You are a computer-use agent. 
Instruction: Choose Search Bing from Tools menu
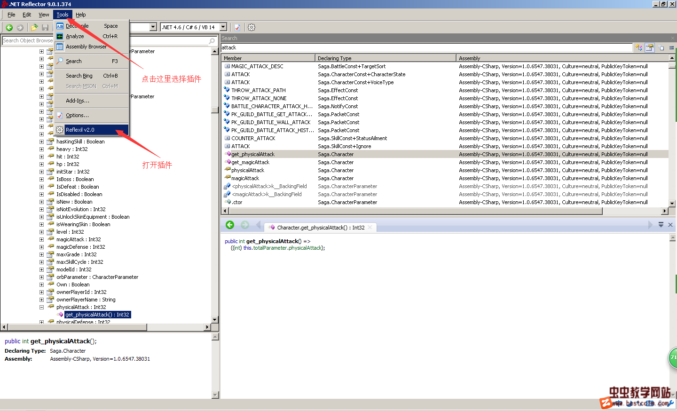pyautogui.click(x=91, y=76)
